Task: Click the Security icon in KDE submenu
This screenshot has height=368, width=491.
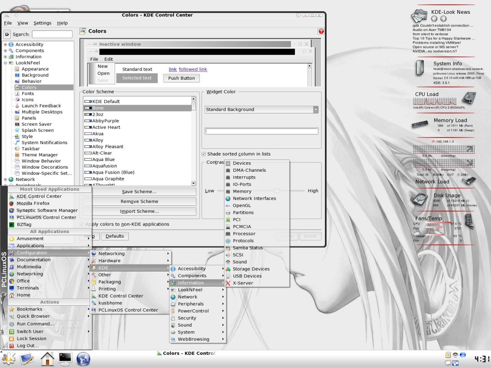Action: pos(173,318)
